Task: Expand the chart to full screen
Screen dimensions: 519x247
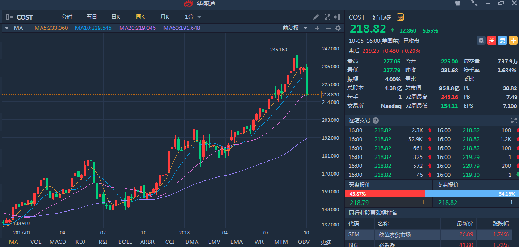Action: coord(327,17)
